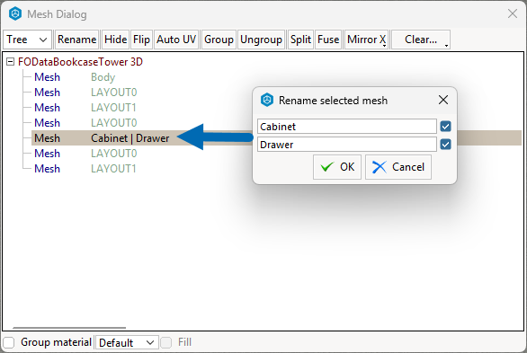The width and height of the screenshot is (527, 353).
Task: Open the Tree view mode dropdown
Action: click(27, 40)
